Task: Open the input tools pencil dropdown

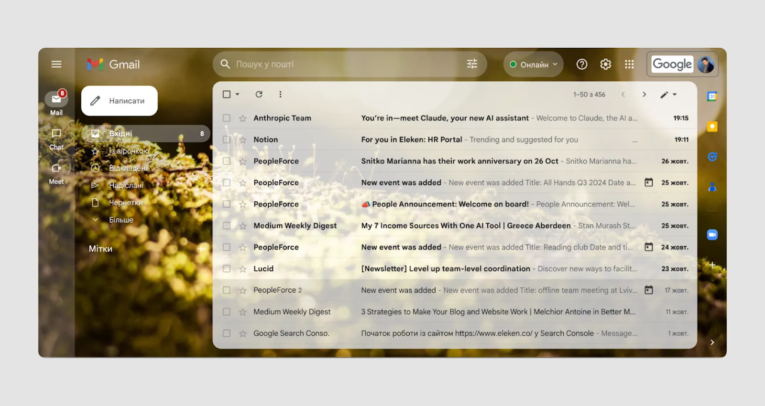Action: click(x=668, y=95)
